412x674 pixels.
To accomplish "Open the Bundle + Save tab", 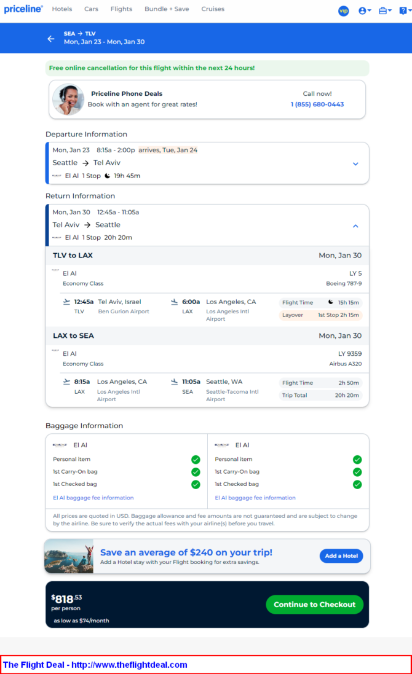I will pos(167,9).
